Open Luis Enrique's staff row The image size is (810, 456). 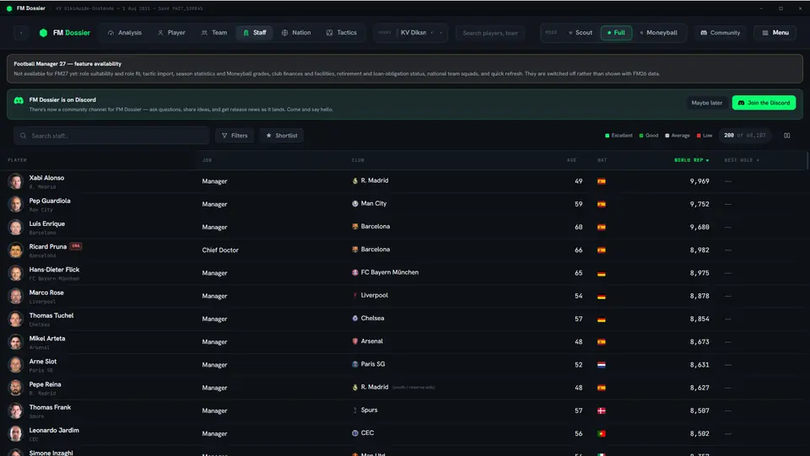403,227
